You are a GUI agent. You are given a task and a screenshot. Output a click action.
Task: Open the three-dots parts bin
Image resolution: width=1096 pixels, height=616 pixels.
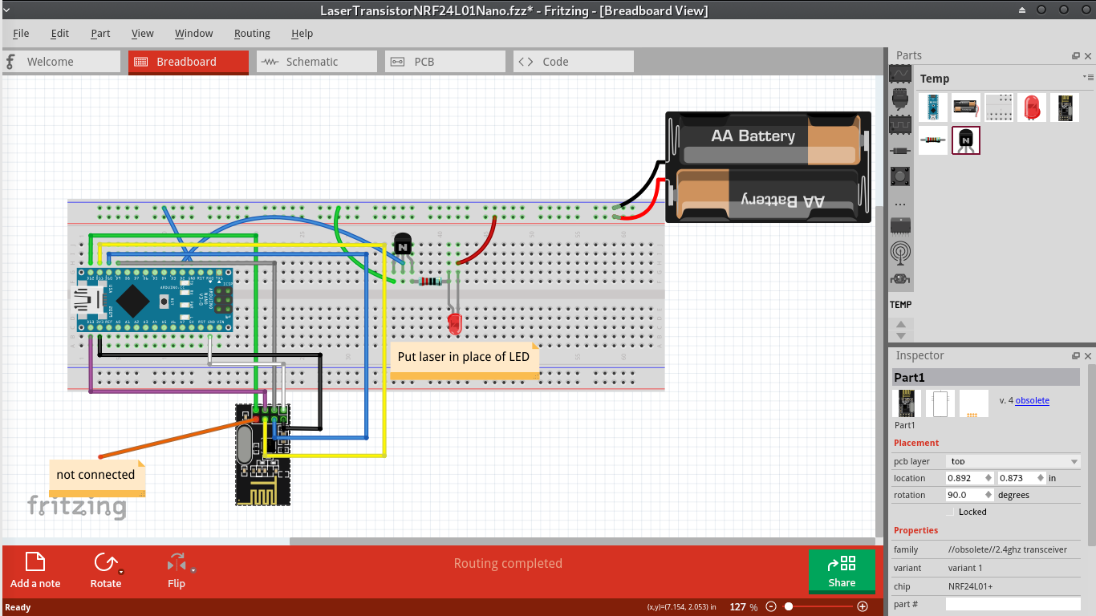tap(900, 204)
